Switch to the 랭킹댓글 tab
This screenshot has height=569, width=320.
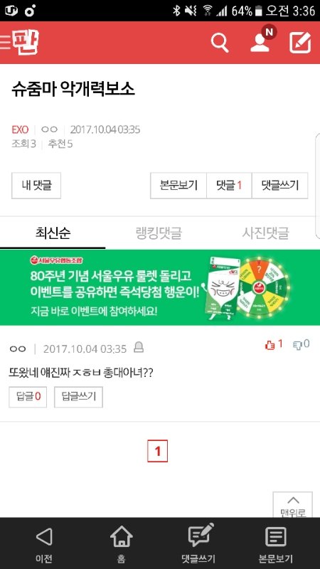[159, 233]
